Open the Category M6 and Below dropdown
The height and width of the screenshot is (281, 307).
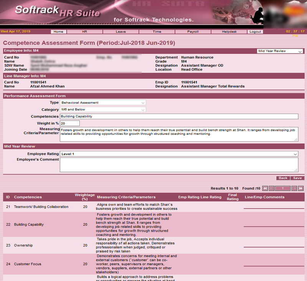click(x=103, y=110)
